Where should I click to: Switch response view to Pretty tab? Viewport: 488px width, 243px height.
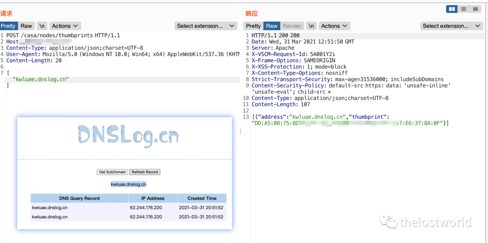coord(253,26)
